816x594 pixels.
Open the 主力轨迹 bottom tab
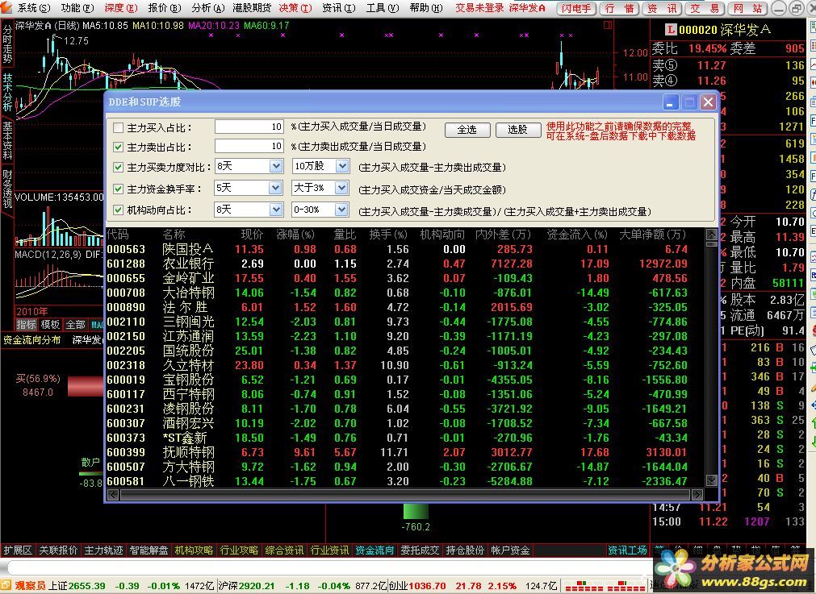click(x=103, y=550)
